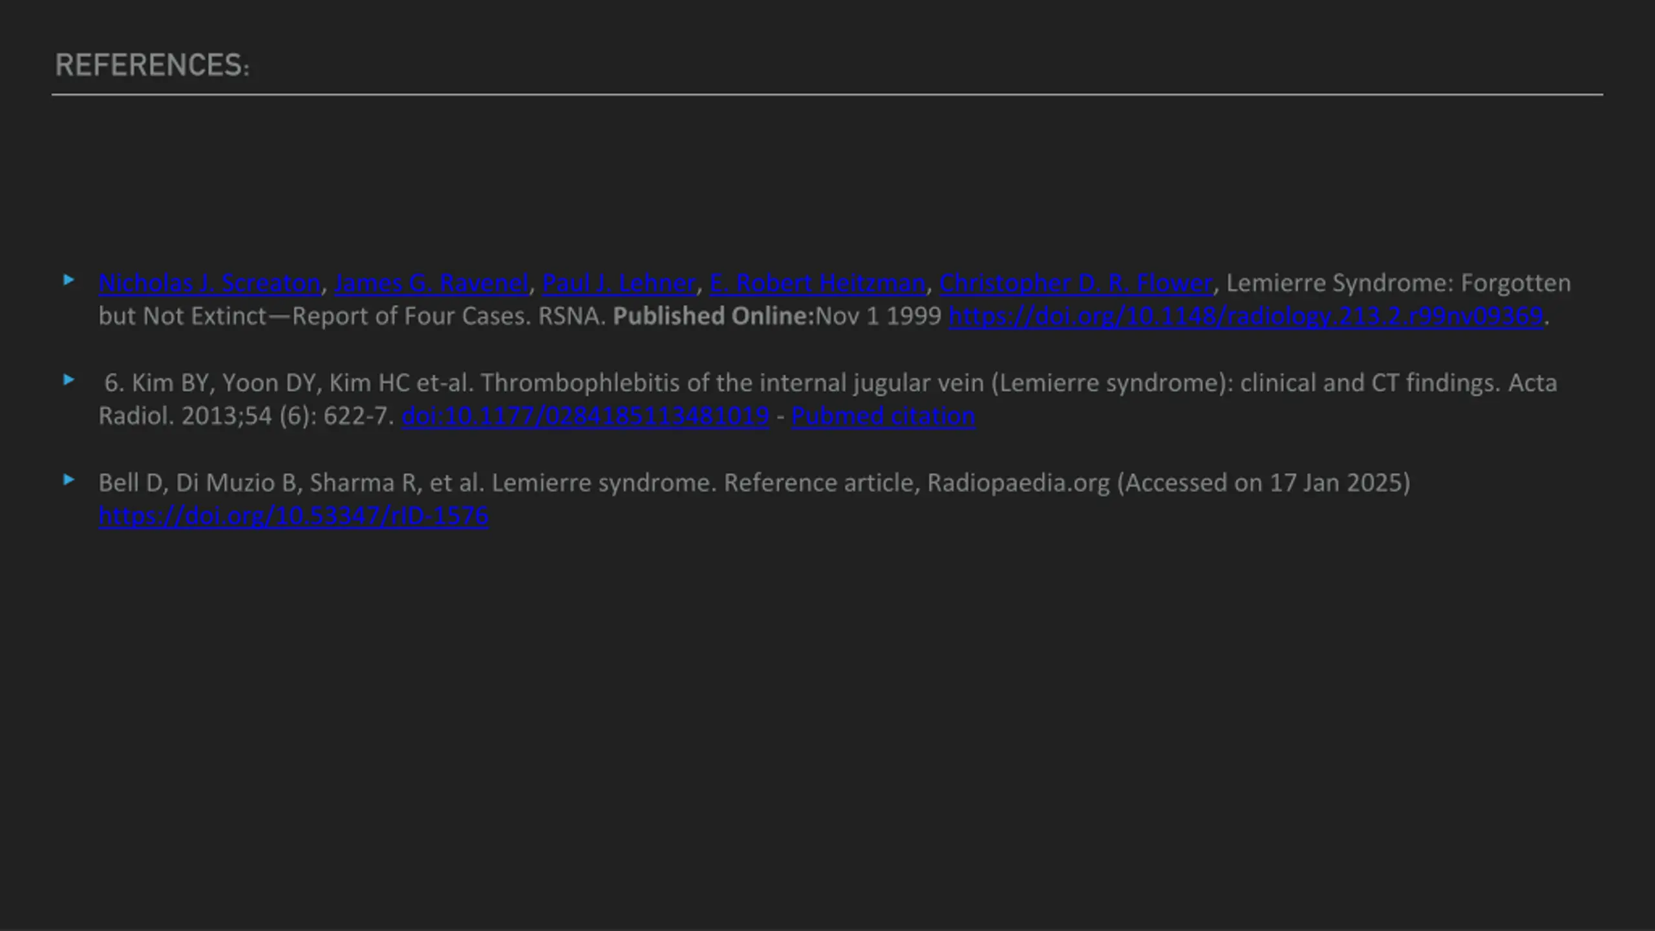Click the arrow bullet beside the Screaton reference
This screenshot has height=931, width=1655.
pyautogui.click(x=69, y=280)
